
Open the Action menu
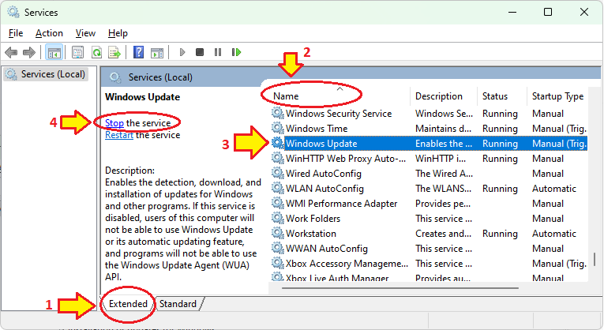(x=49, y=33)
